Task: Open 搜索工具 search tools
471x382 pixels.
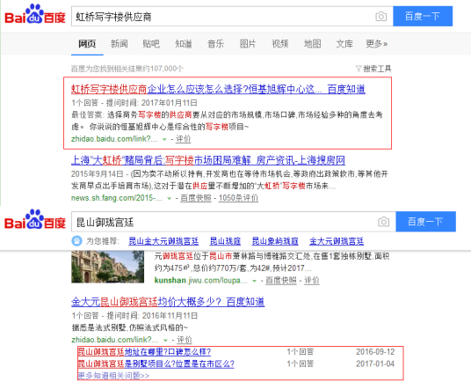Action: point(377,69)
